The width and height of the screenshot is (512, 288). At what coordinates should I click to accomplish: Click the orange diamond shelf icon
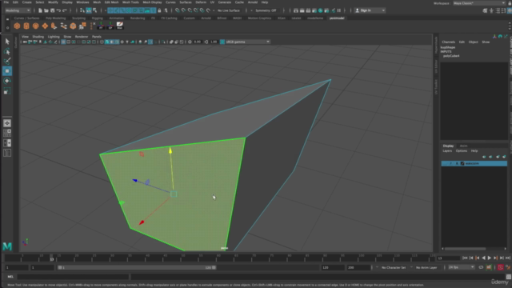45,26
